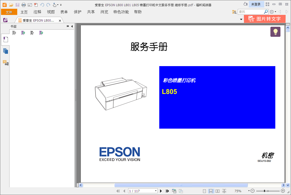Open the 表单 tab
This screenshot has height=195, width=291.
[x=64, y=12]
